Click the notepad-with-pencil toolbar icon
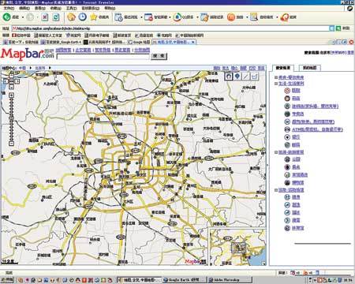 coord(204,17)
